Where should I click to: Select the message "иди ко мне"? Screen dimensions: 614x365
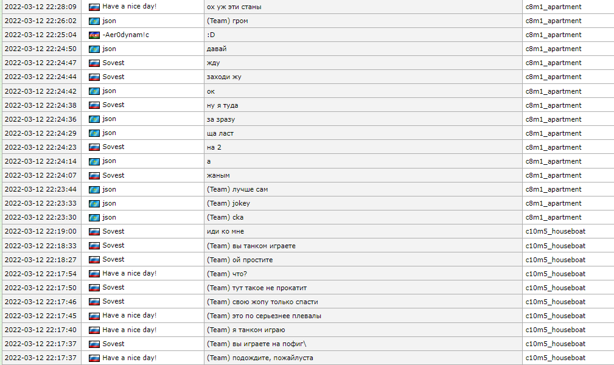225,231
